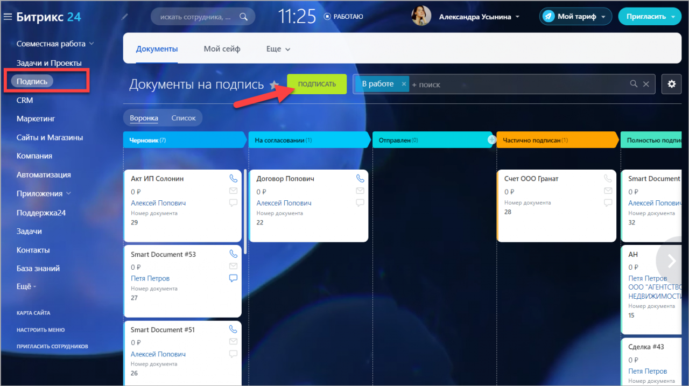This screenshot has height=386, width=689.
Task: Click the email icon on Smart Document #51 card
Action: coord(233,341)
